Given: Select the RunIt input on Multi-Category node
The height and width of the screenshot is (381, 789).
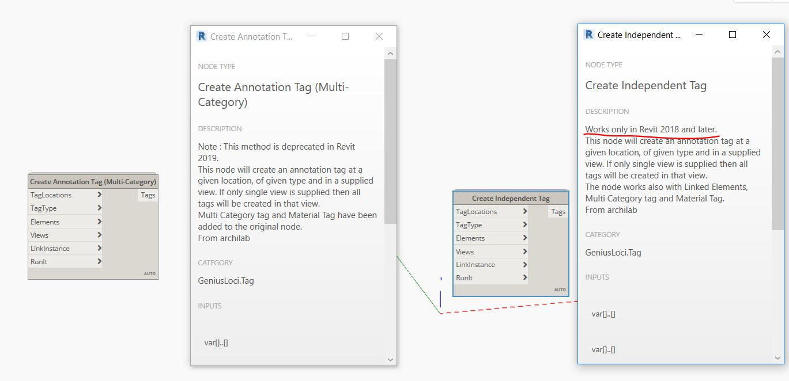Looking at the screenshot, I should 39,262.
